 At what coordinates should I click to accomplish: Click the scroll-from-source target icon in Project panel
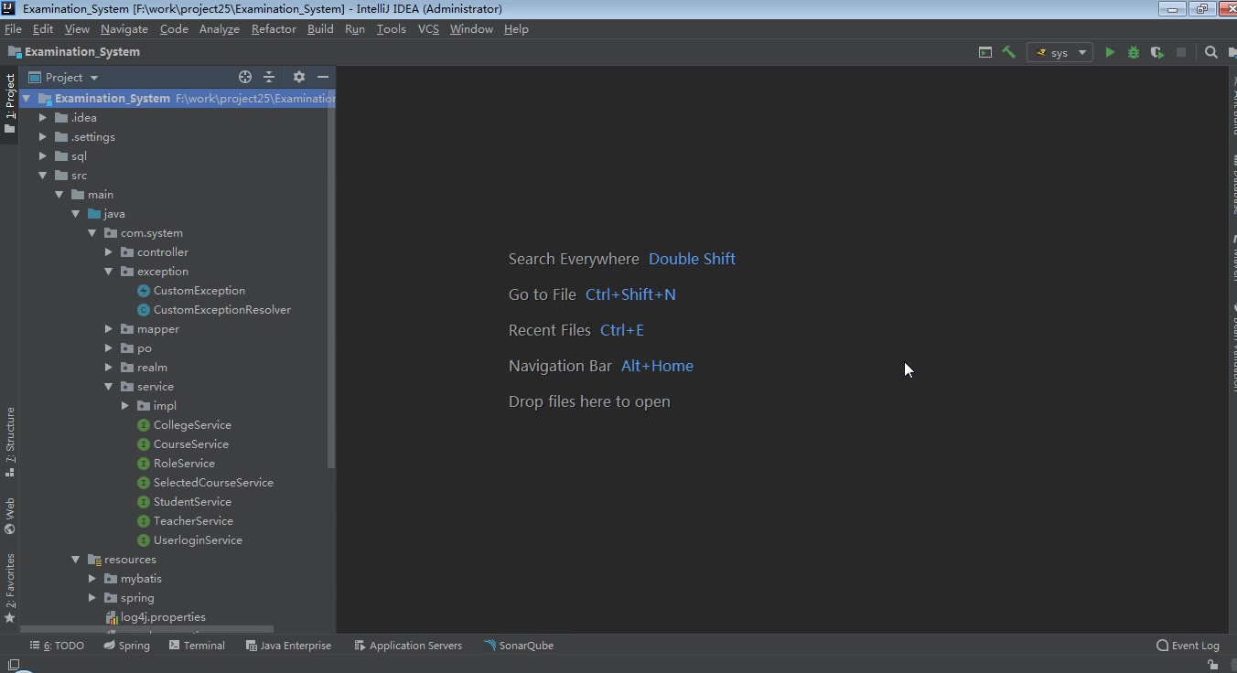245,77
